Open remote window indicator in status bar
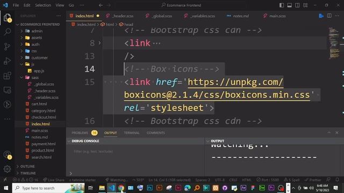The height and width of the screenshot is (193, 344). coord(5,180)
